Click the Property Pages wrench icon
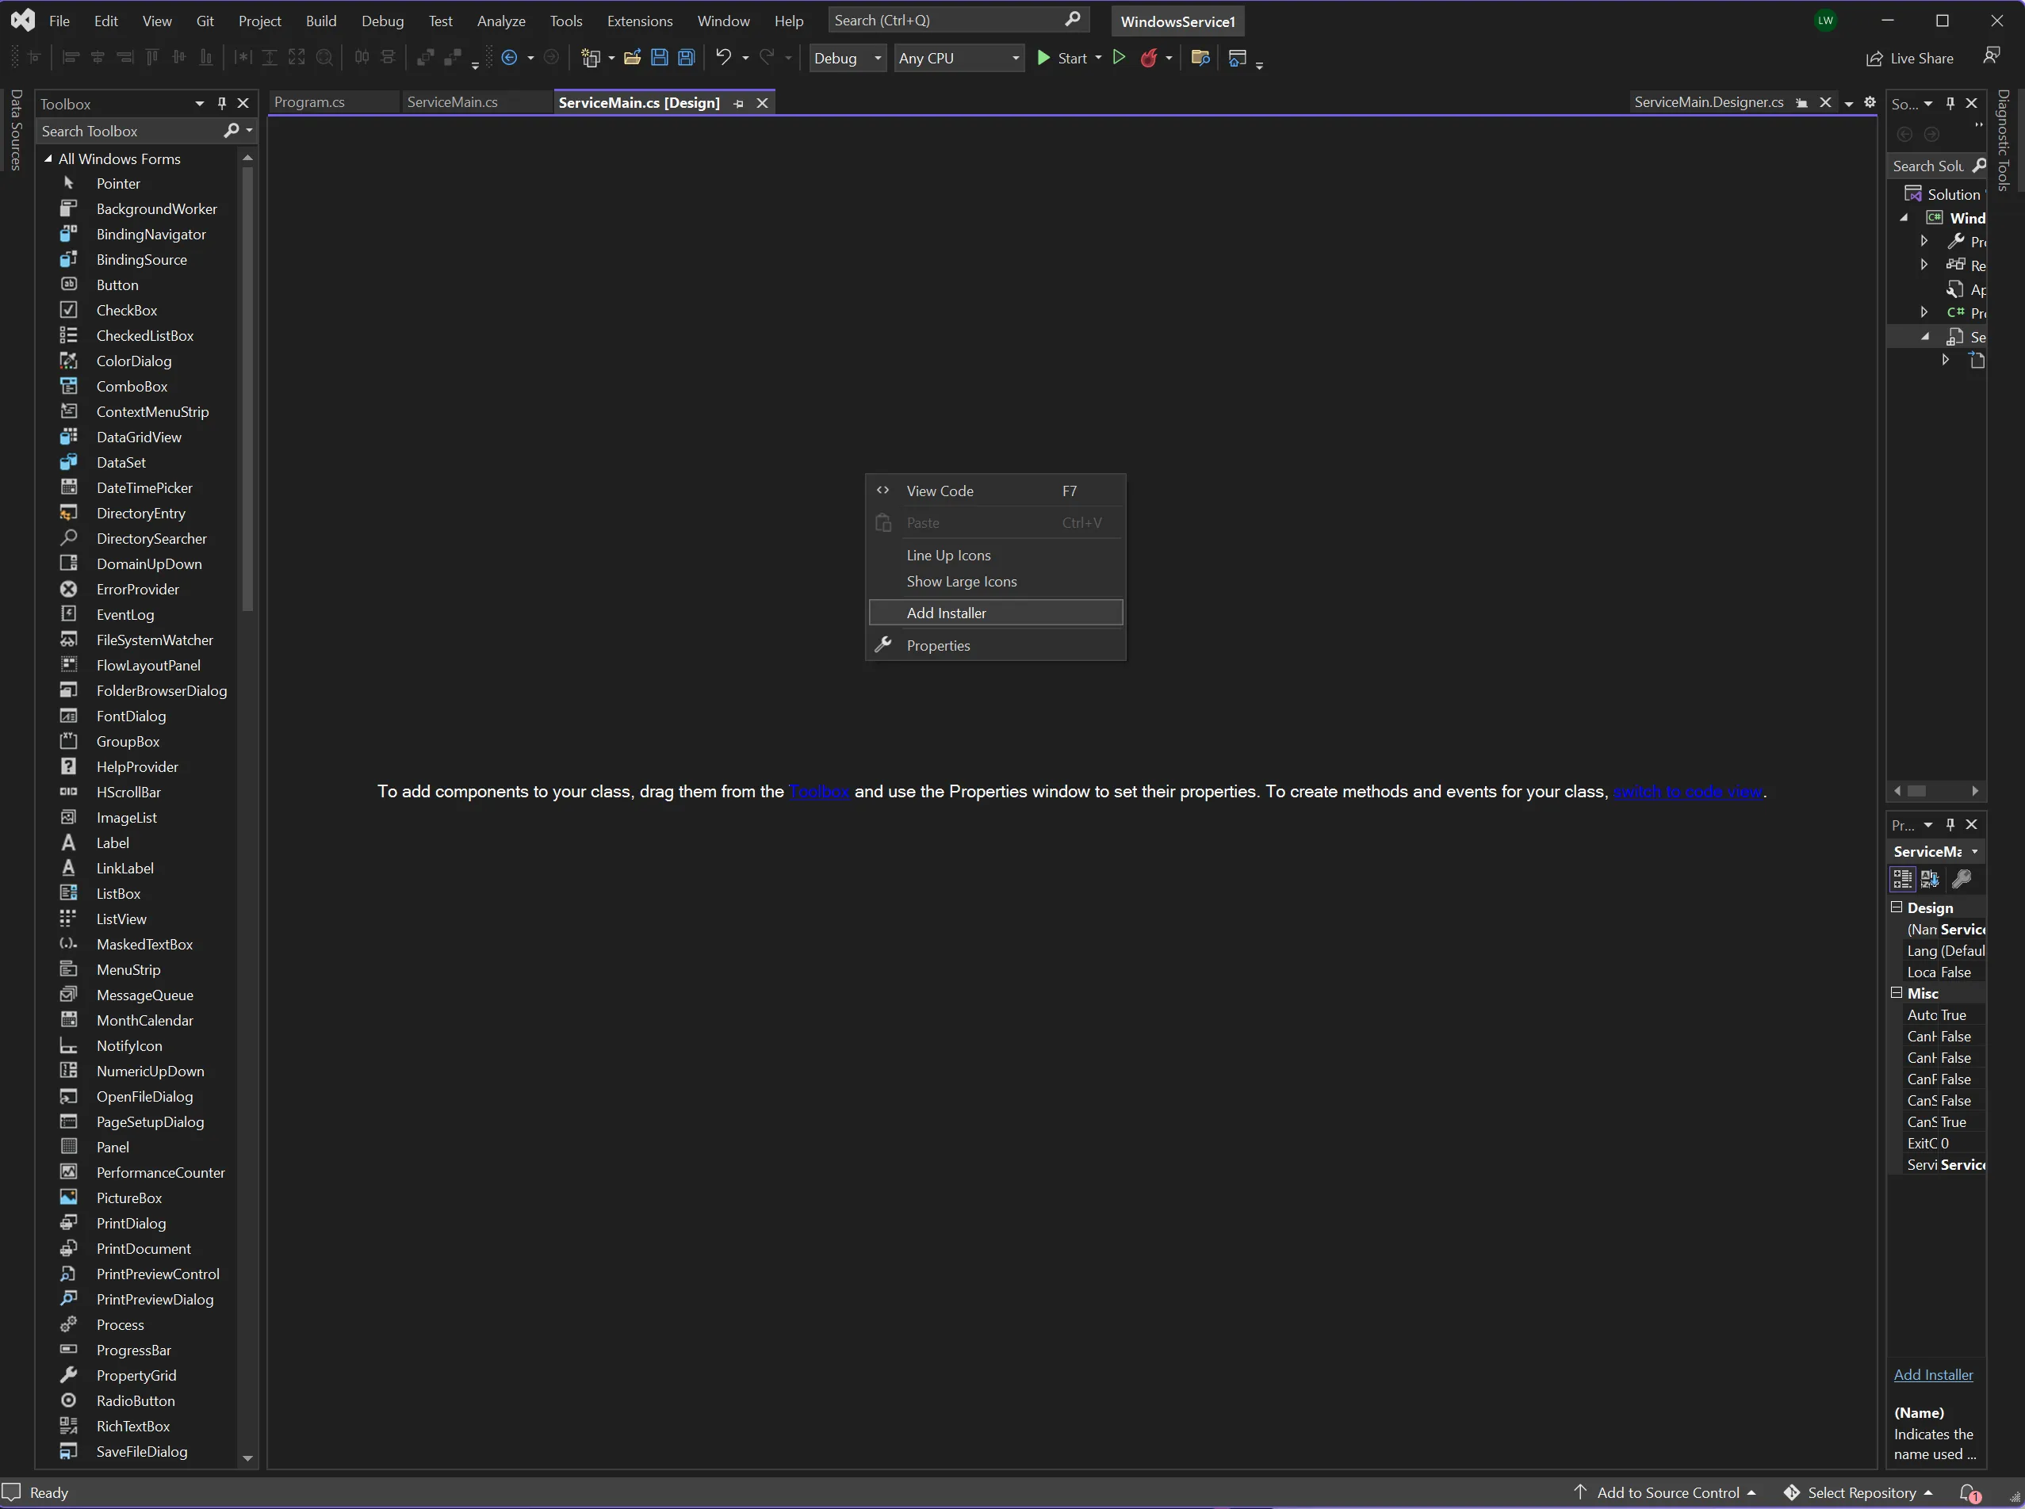Image resolution: width=2025 pixels, height=1509 pixels. 1961,879
